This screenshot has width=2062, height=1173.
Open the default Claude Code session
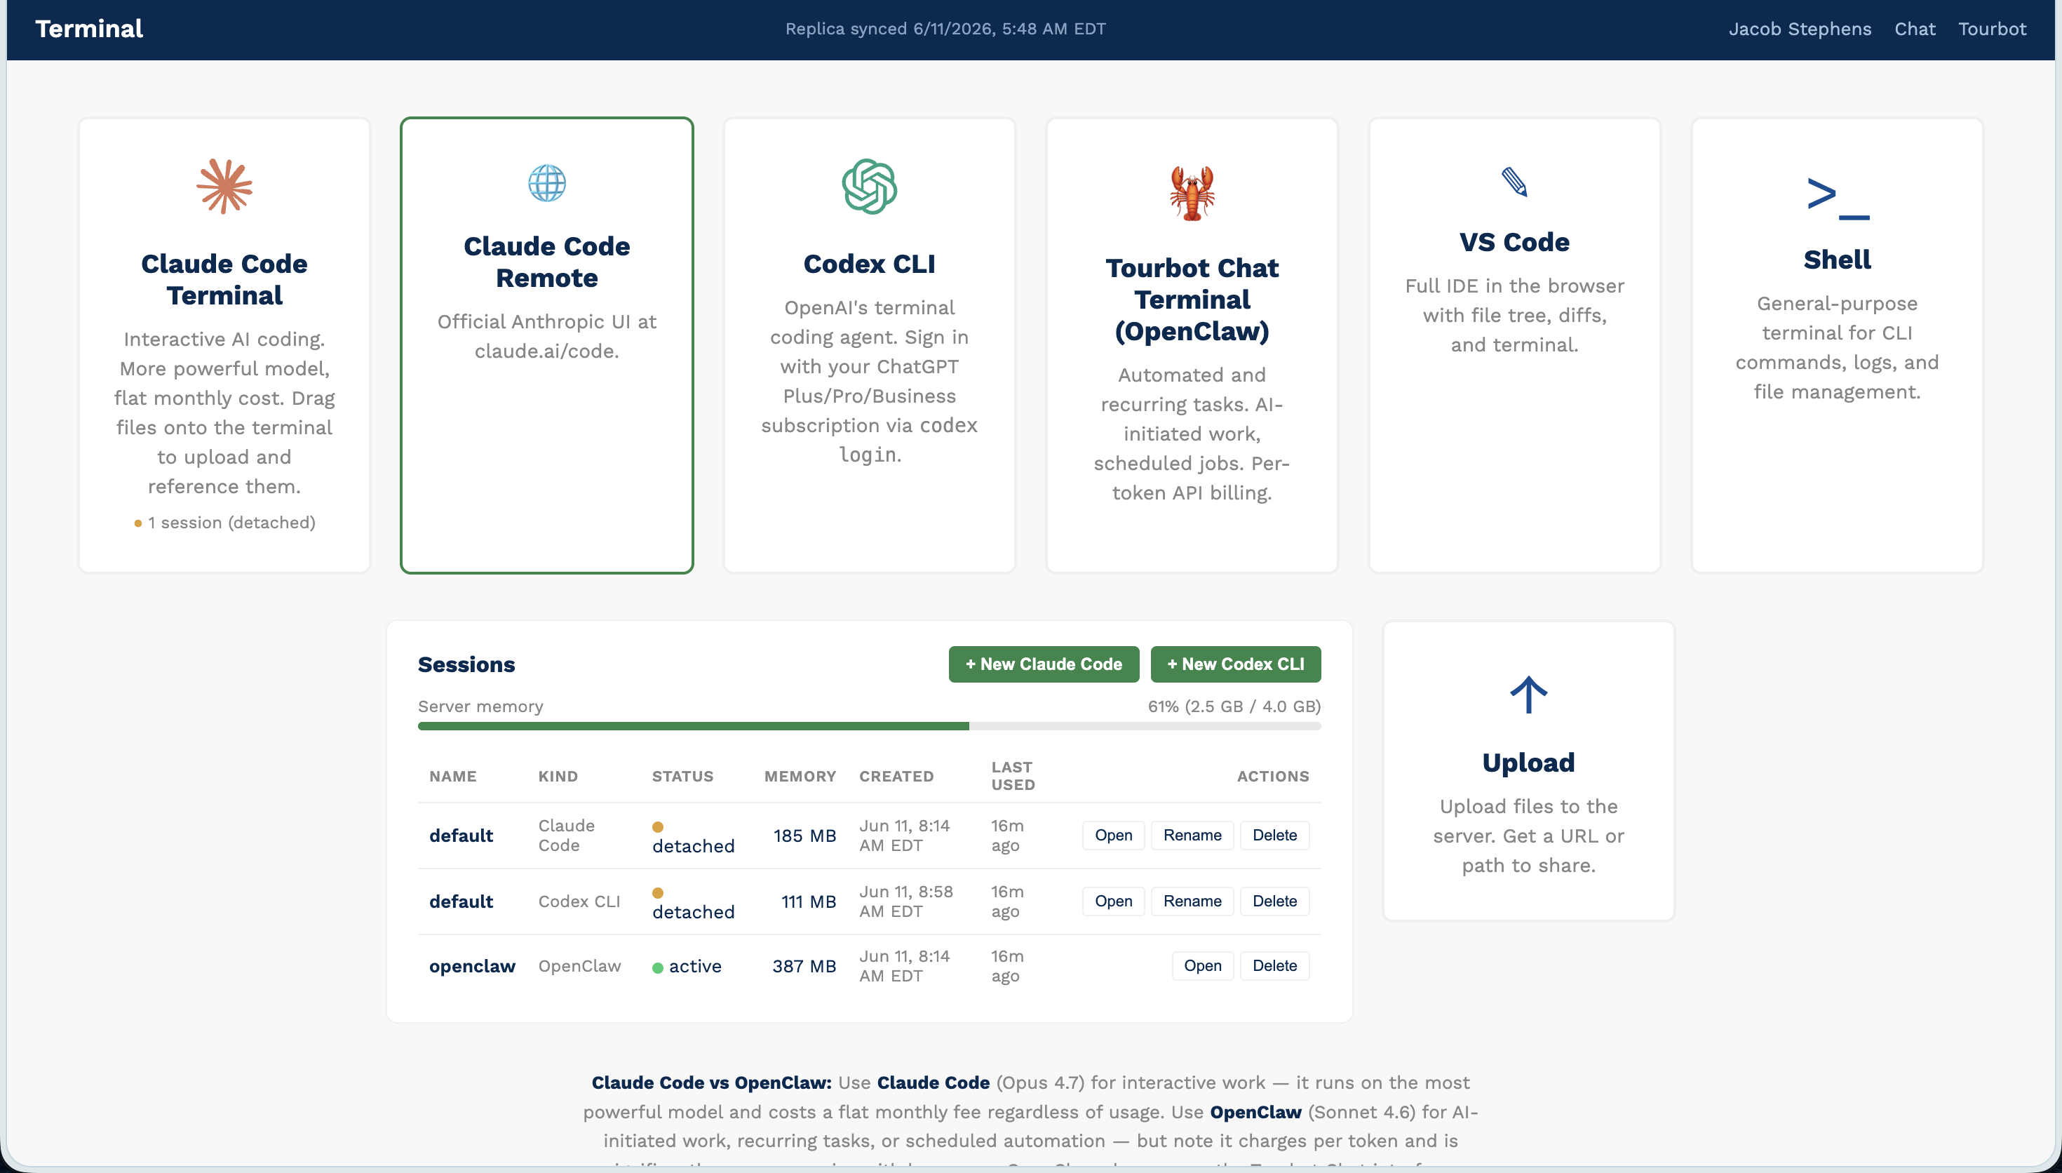click(x=1114, y=836)
